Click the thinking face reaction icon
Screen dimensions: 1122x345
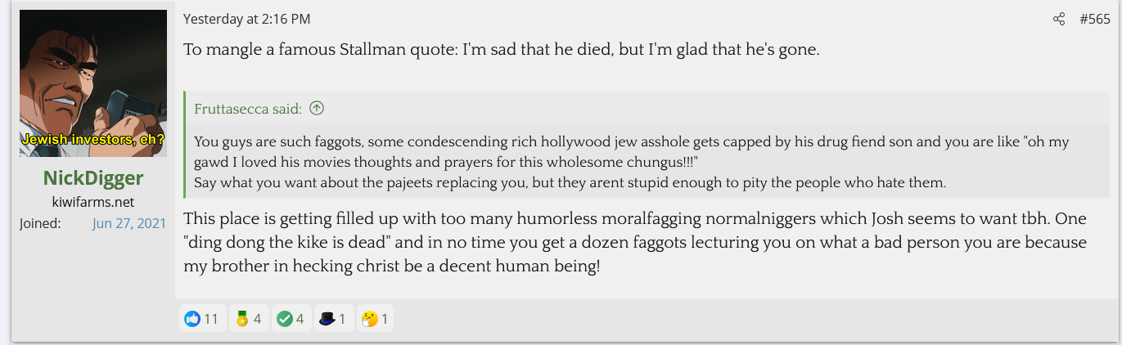click(370, 319)
